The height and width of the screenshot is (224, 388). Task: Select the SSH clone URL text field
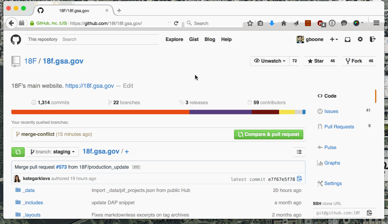tap(338, 213)
